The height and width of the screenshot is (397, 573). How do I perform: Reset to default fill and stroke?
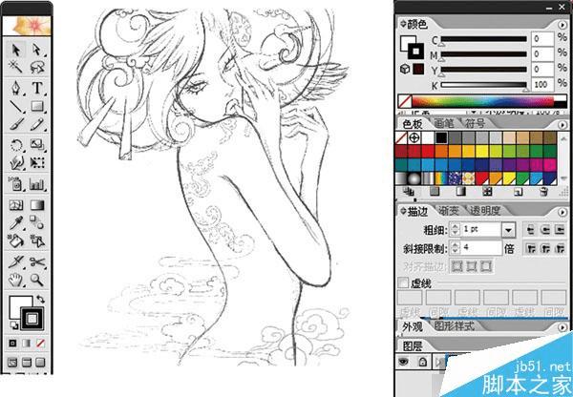13,324
